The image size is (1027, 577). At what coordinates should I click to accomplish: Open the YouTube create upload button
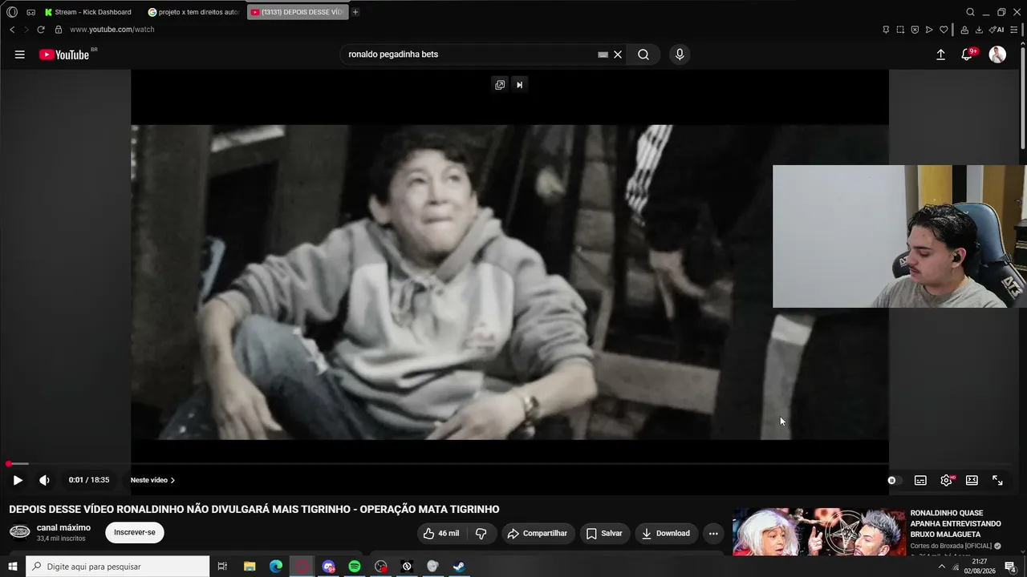pyautogui.click(x=940, y=54)
